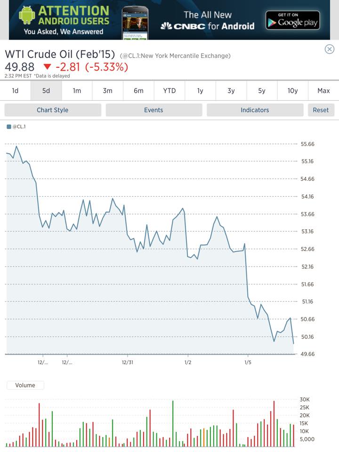Tap the Google Play badge

(x=292, y=20)
